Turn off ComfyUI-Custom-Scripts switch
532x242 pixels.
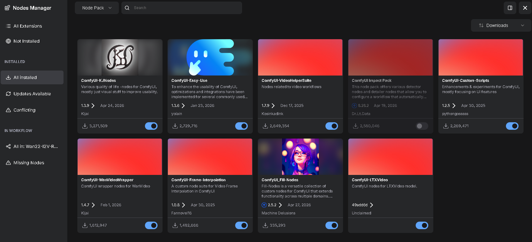tap(512, 126)
